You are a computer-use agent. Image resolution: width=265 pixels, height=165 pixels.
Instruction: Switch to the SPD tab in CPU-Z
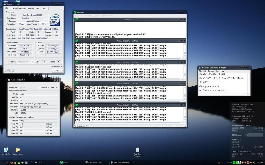point(38,9)
